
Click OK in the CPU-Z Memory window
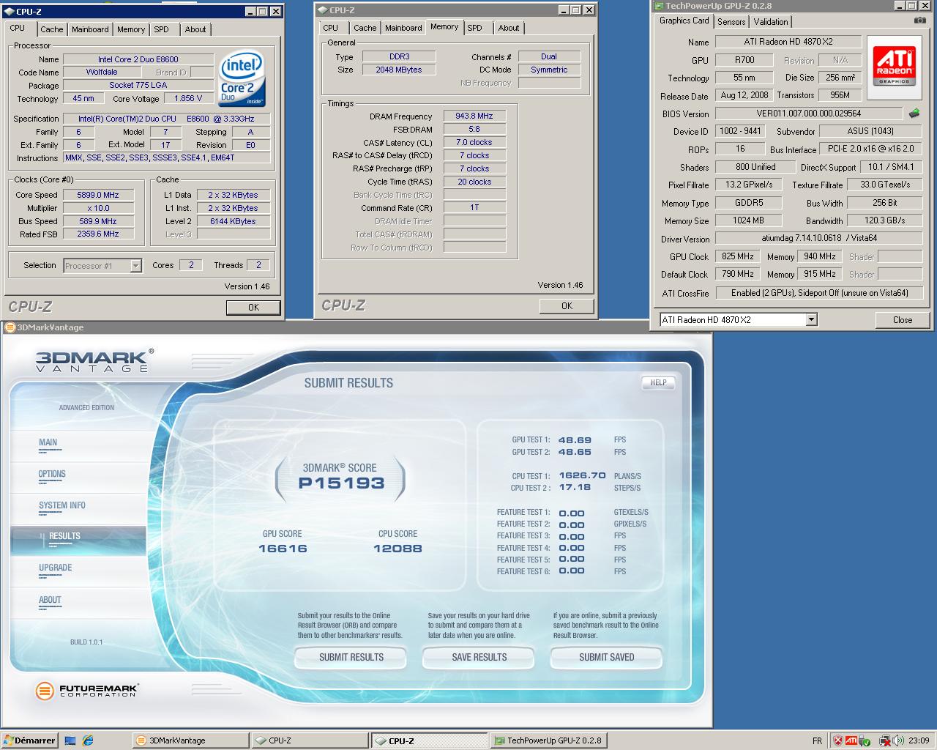pos(567,305)
